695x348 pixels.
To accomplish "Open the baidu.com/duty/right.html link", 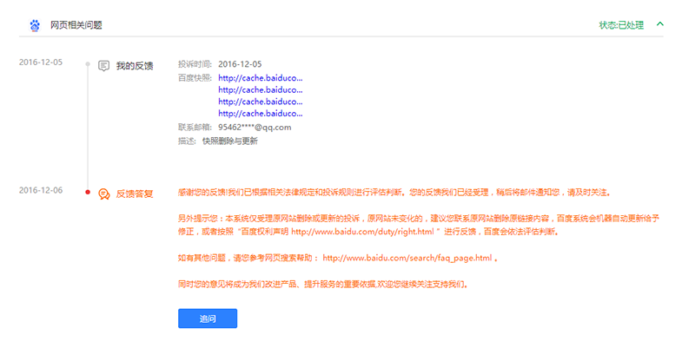I will point(362,232).
